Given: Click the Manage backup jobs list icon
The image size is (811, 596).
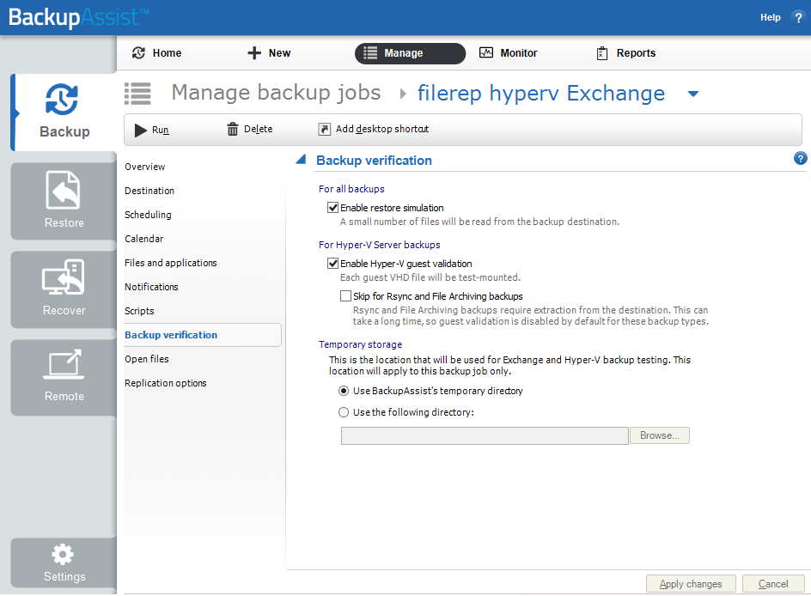Looking at the screenshot, I should tap(137, 94).
